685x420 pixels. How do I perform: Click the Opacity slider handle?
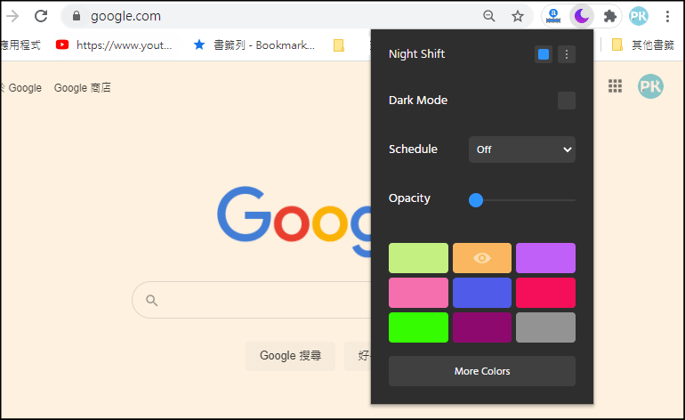tap(476, 200)
